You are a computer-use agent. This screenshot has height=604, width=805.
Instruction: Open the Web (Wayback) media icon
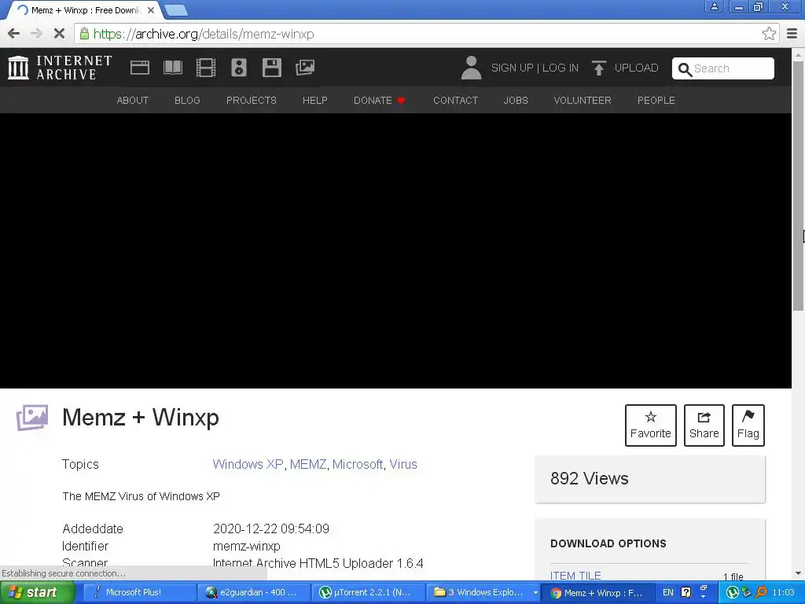[140, 68]
